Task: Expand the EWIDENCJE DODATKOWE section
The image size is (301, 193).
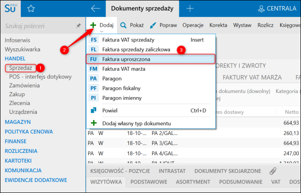Action: [x=36, y=180]
